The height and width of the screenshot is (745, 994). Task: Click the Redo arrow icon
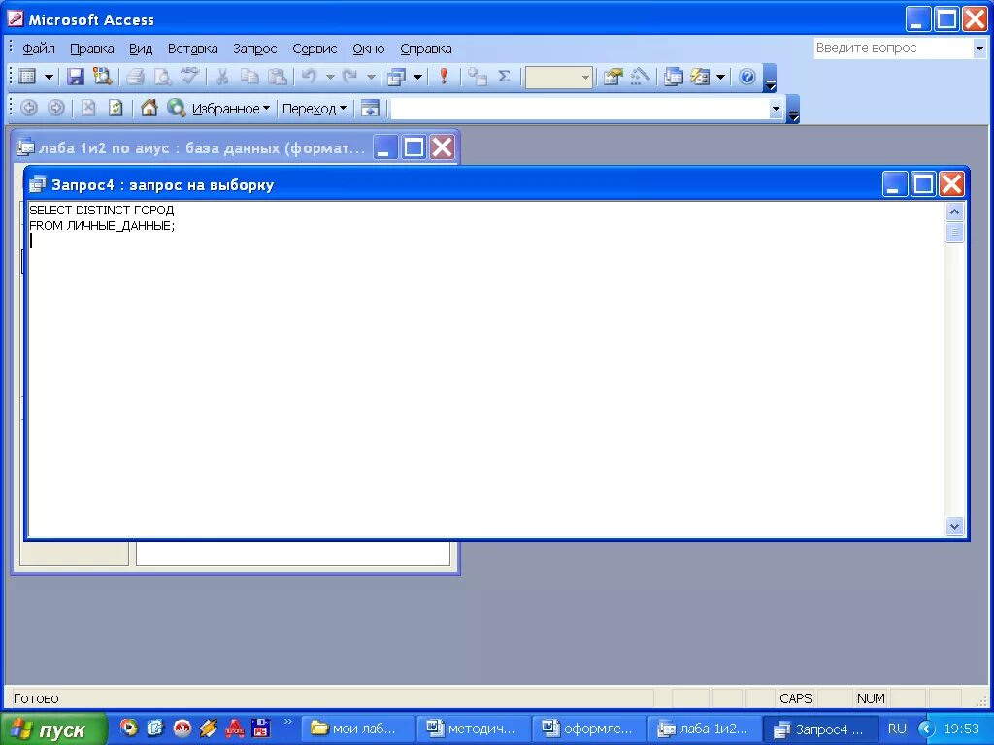point(349,77)
